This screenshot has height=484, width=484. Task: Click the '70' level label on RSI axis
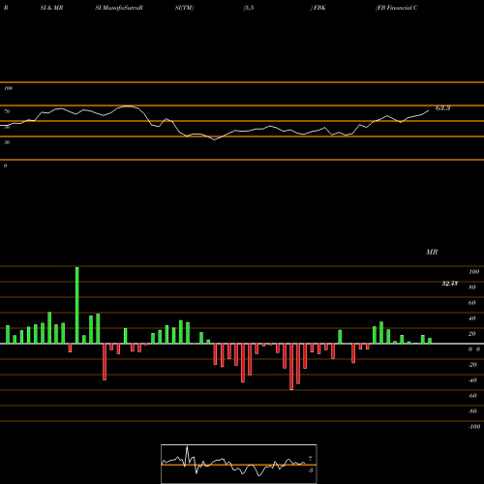click(7, 111)
